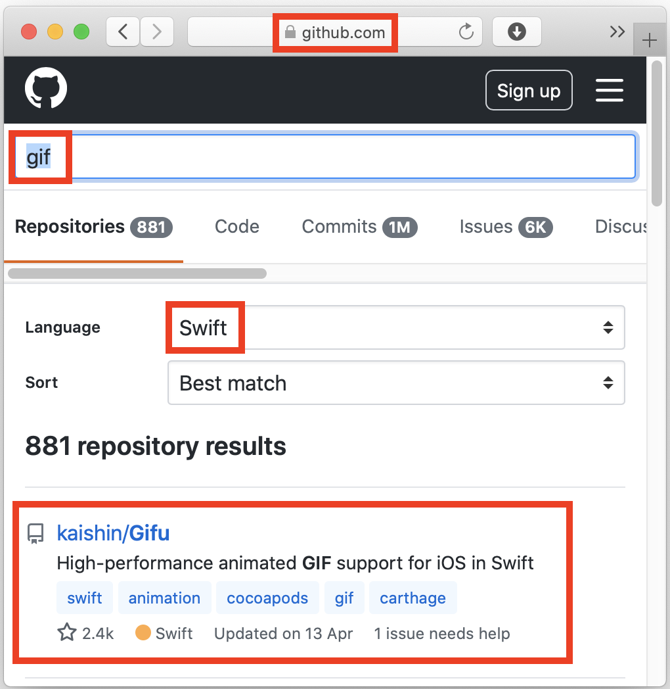Open the 1 issue needs help link
670x689 pixels.
[441, 633]
